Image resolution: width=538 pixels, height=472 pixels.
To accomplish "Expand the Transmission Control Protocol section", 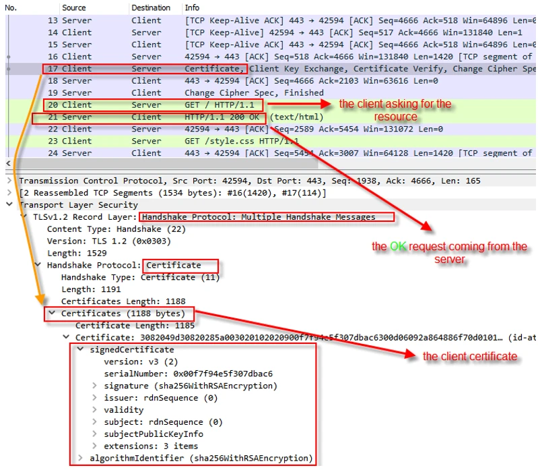I will coord(9,181).
